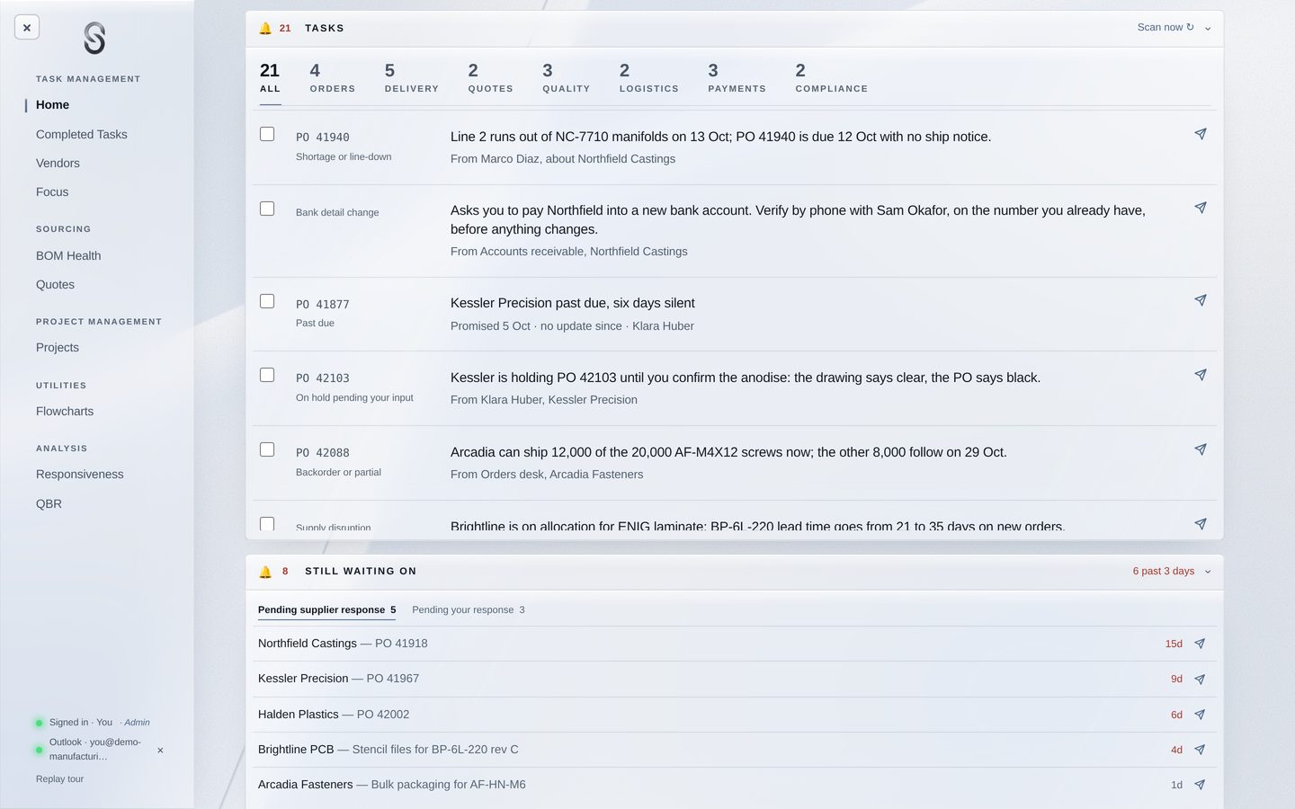Check the PO 42103 task checkbox
This screenshot has width=1295, height=809.
[x=267, y=375]
